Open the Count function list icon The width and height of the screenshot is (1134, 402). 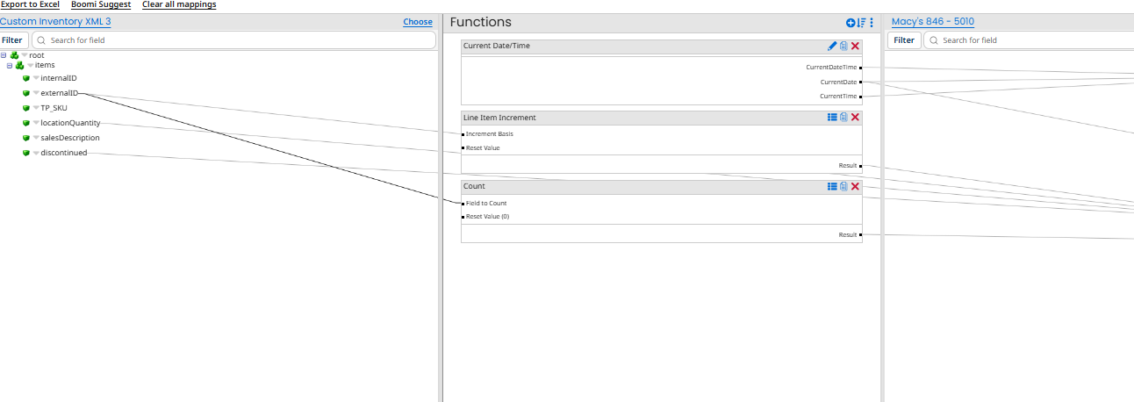(x=832, y=186)
